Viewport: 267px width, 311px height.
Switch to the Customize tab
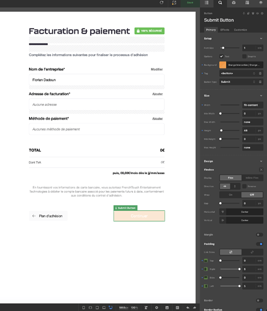pyautogui.click(x=240, y=30)
